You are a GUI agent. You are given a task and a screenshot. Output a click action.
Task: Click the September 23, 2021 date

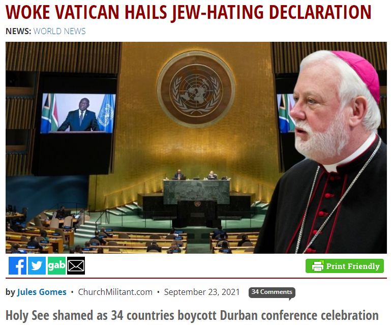click(x=202, y=292)
